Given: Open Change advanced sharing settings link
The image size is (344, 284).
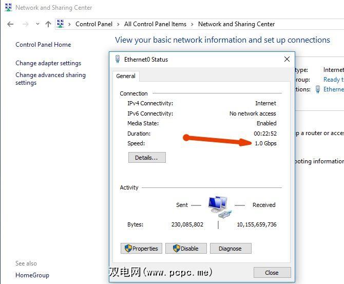Looking at the screenshot, I should tap(50, 79).
